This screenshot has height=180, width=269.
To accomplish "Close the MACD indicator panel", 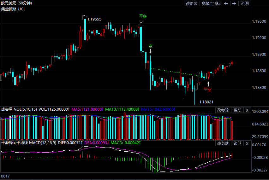I will [x=247, y=144].
